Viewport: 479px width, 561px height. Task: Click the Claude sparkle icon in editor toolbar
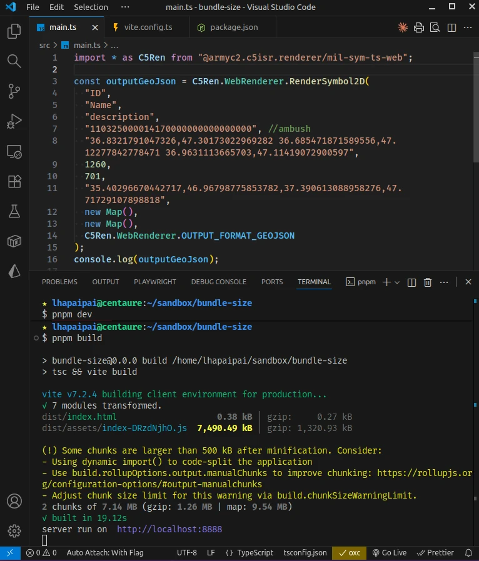pyautogui.click(x=403, y=27)
